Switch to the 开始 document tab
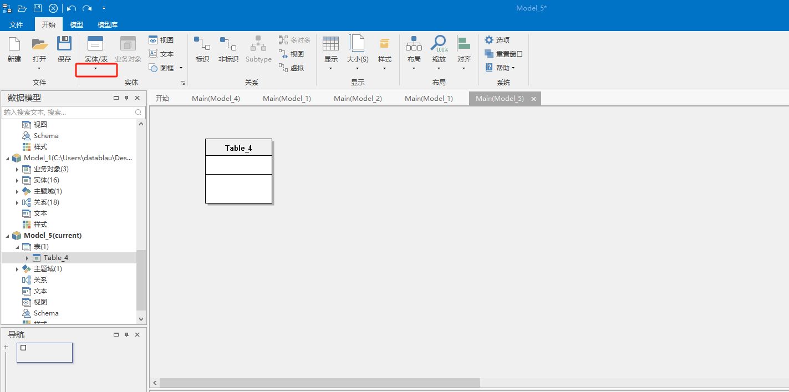Image resolution: width=789 pixels, height=392 pixels. coord(162,98)
